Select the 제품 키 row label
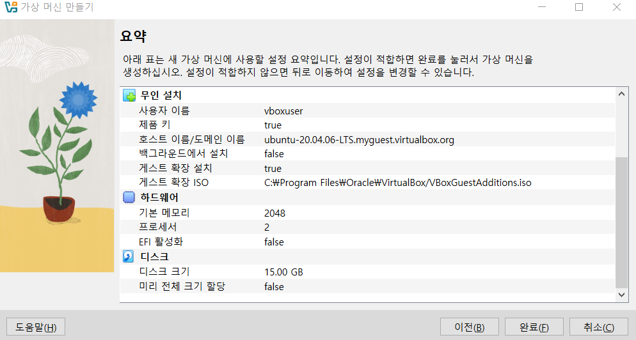Viewport: 636px width, 340px height. click(x=155, y=125)
